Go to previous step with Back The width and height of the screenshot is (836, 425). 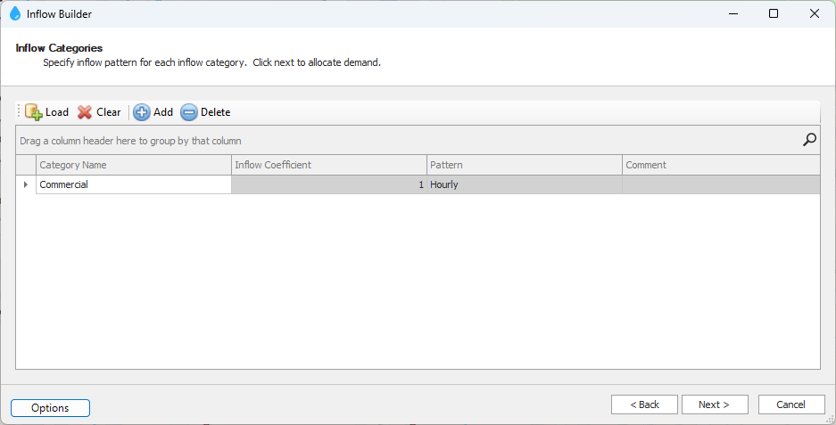pyautogui.click(x=644, y=405)
